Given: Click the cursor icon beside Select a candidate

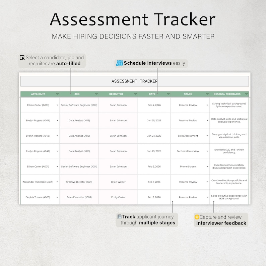Looking at the screenshot, I should pos(22,58).
